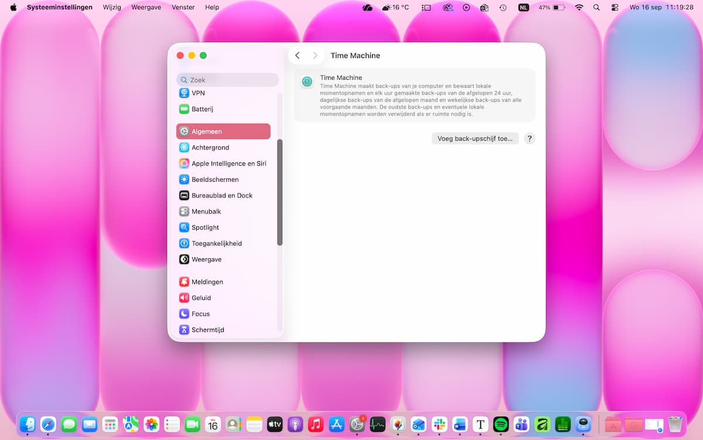Open Meldingen settings

click(223, 282)
